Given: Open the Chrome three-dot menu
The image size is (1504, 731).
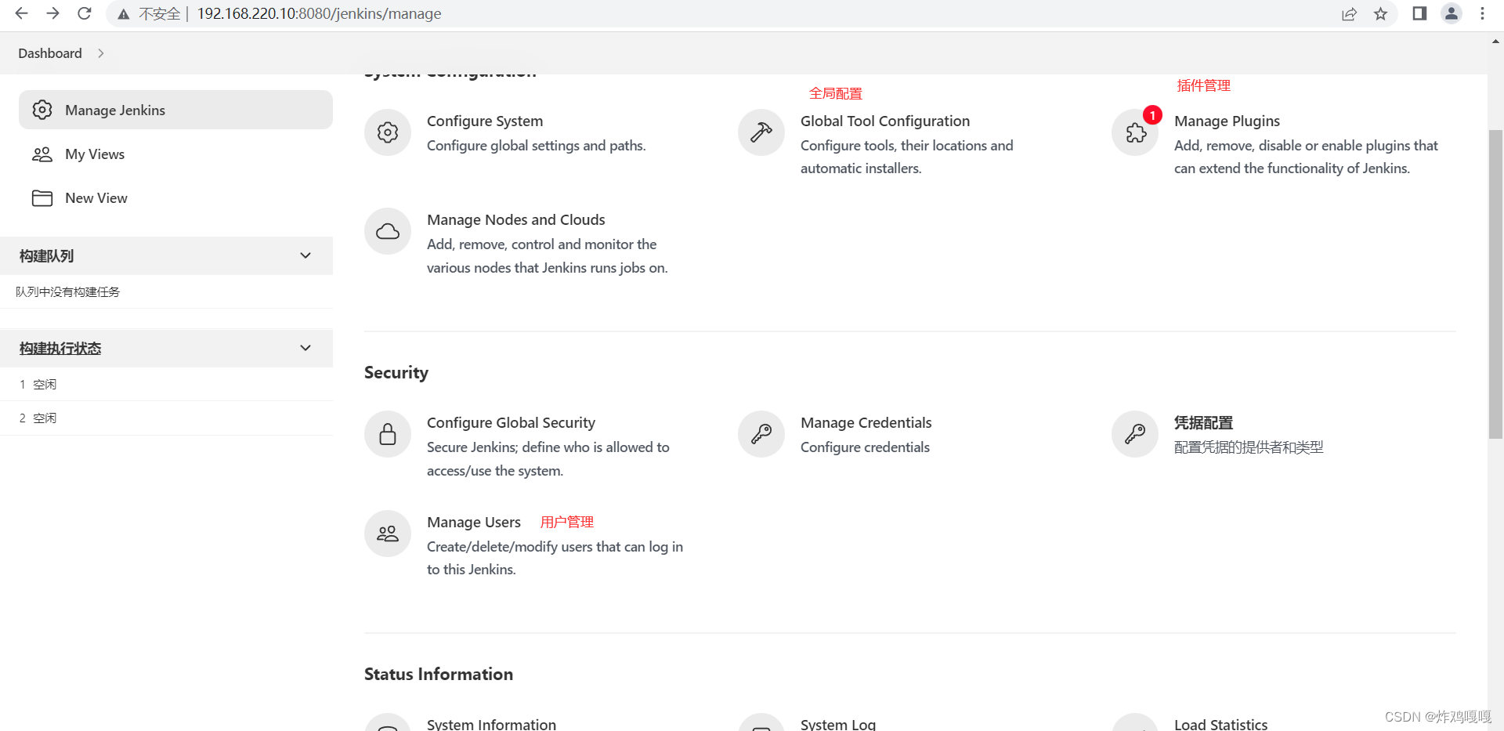Looking at the screenshot, I should tap(1482, 13).
